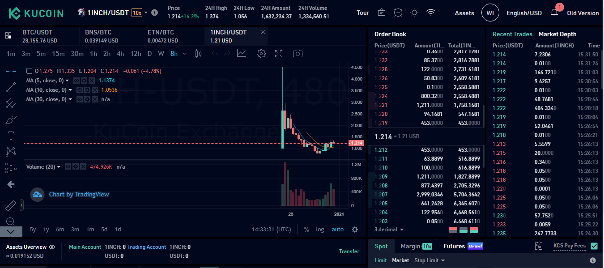Screen dimensions: 604x268
Task: Toggle log scale mode
Action: pos(320,230)
